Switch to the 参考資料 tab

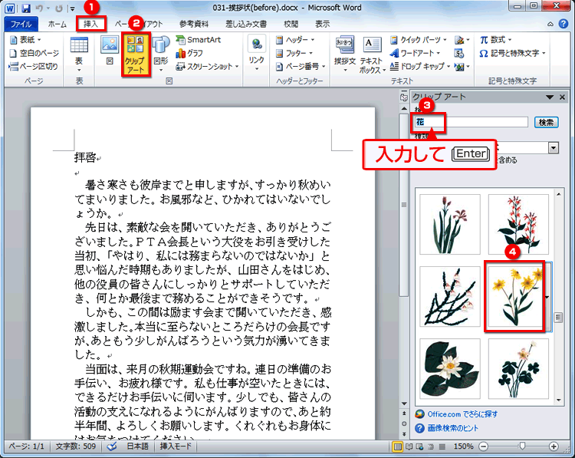tap(194, 25)
